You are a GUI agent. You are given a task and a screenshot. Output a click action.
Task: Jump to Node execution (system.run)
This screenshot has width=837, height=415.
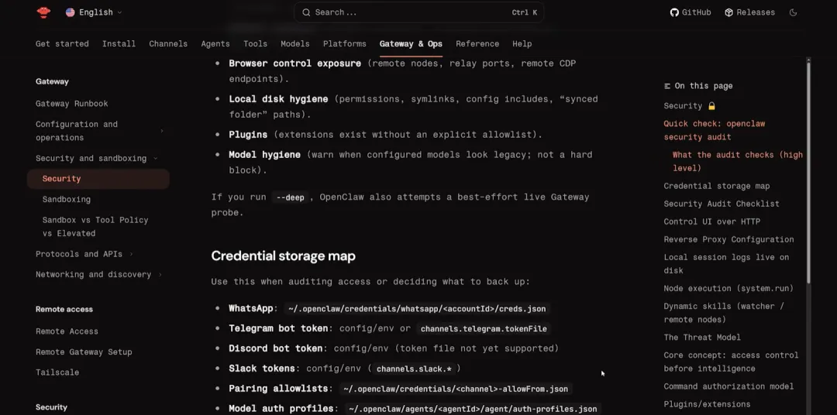pyautogui.click(x=728, y=289)
